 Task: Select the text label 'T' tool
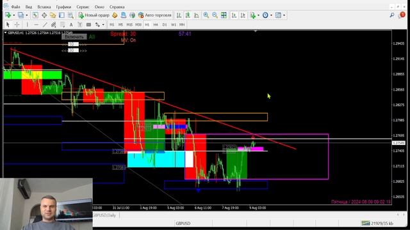click(79, 24)
